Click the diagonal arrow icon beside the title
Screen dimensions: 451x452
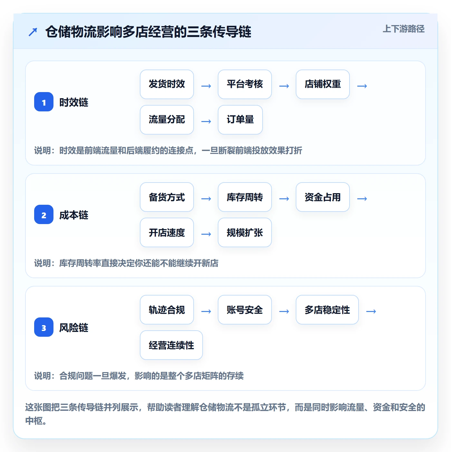[x=33, y=32]
